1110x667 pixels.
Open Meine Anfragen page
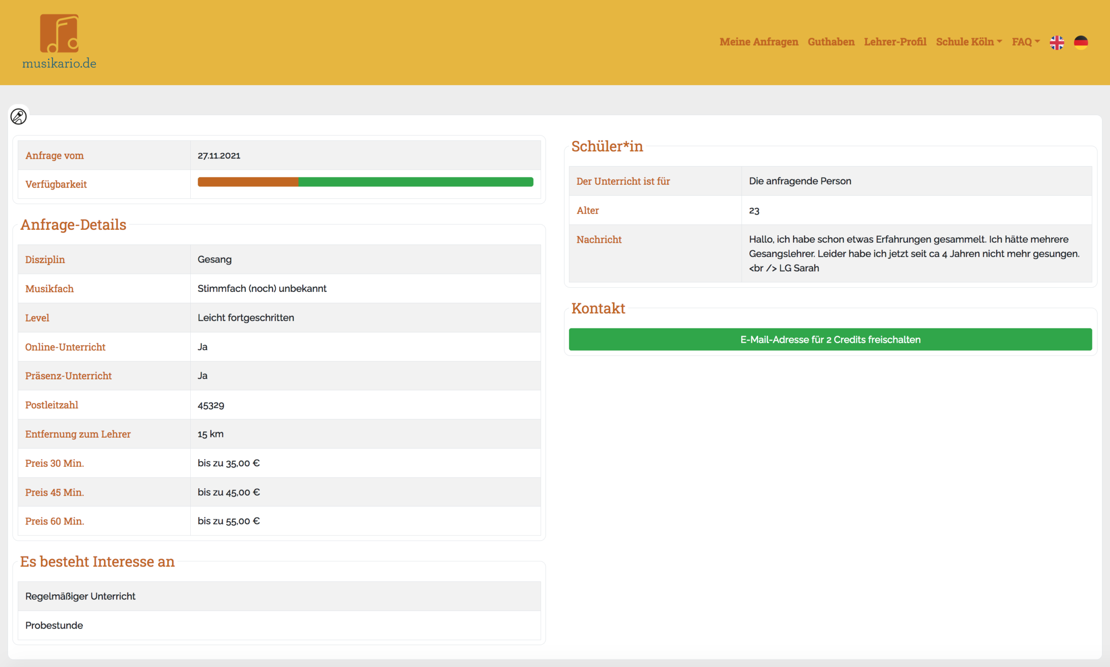[x=759, y=42]
